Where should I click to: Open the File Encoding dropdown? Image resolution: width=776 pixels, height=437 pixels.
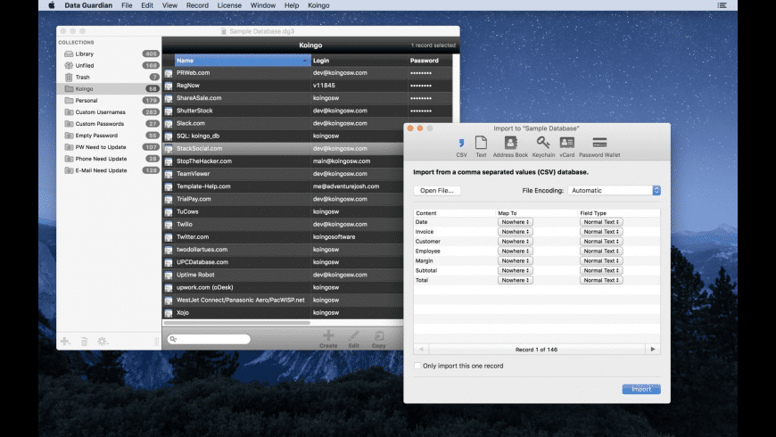tap(614, 191)
